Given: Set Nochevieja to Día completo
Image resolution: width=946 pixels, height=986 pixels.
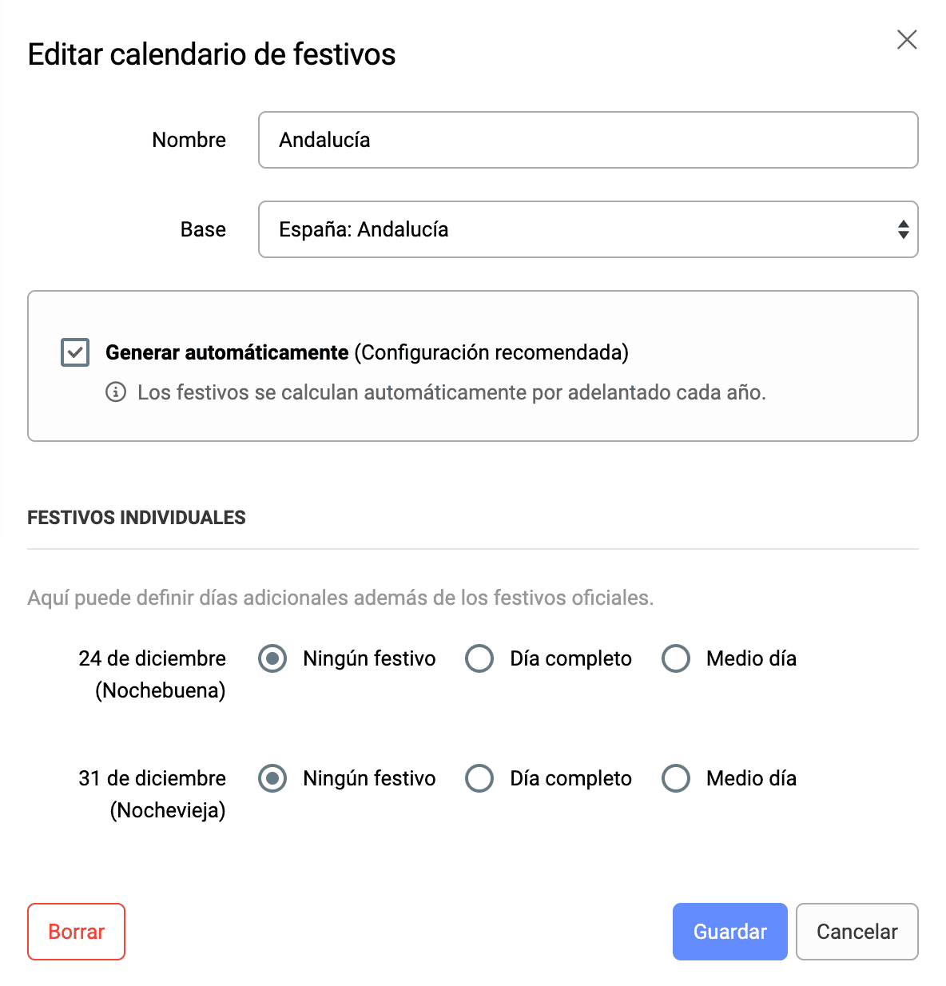Looking at the screenshot, I should point(479,779).
